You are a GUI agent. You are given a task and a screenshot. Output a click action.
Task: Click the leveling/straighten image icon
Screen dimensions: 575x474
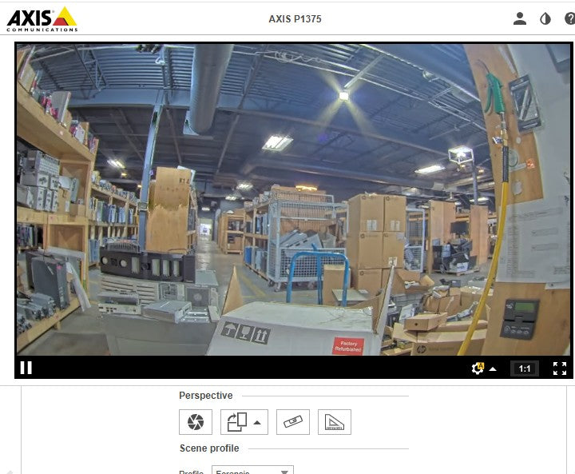(293, 422)
